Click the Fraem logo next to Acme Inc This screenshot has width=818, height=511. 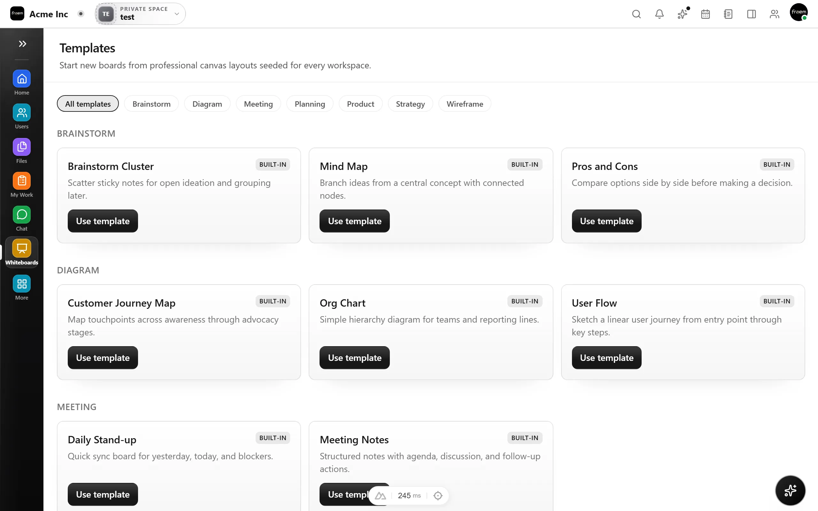pos(17,13)
